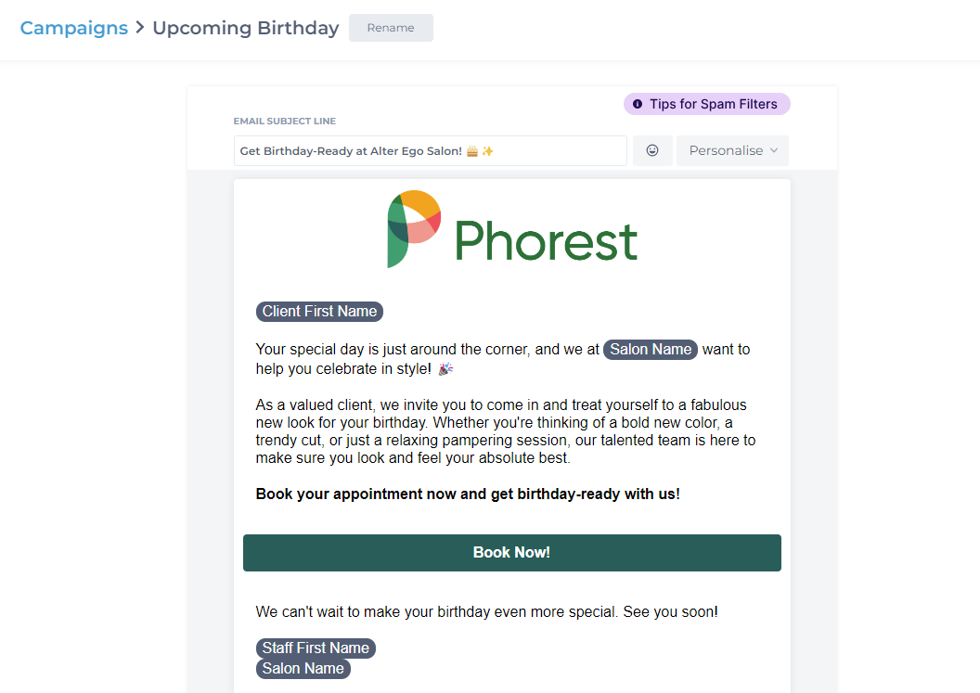Click the Book Now! button

(512, 552)
